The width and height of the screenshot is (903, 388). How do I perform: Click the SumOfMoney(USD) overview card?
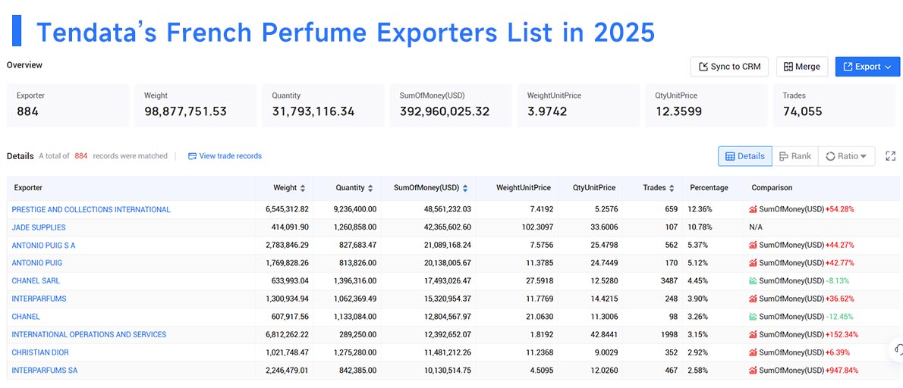[x=451, y=105]
